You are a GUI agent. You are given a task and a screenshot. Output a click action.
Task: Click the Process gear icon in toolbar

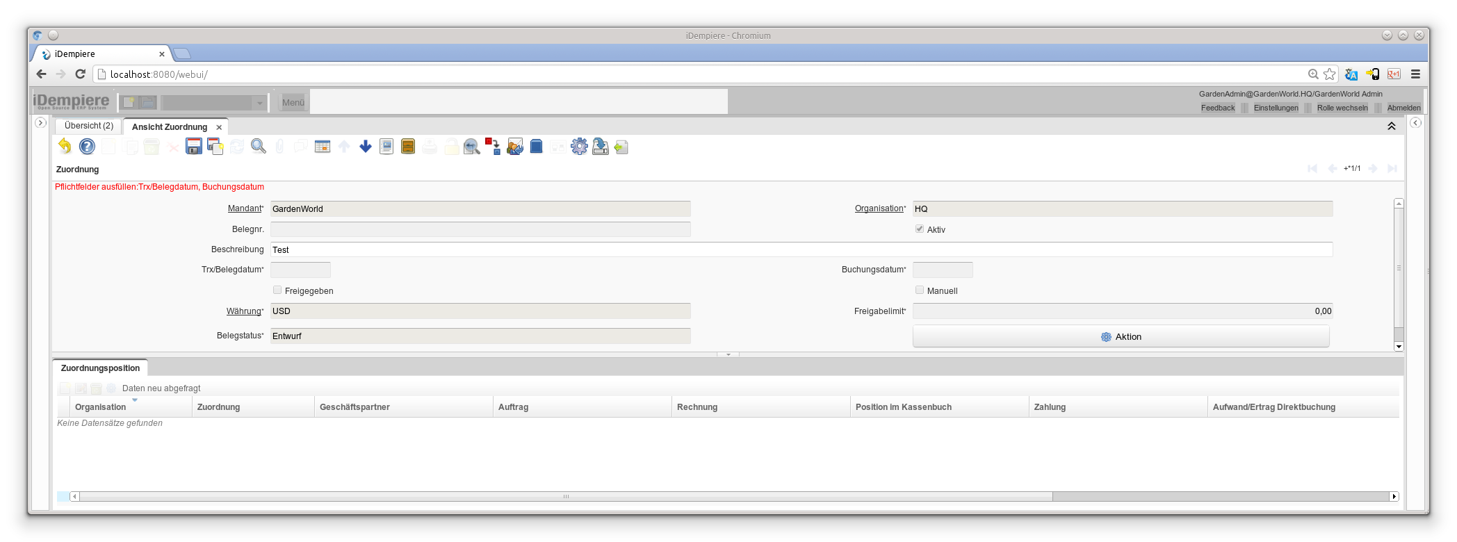579,146
